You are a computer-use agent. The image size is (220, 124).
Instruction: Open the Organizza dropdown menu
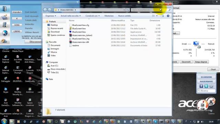point(51,16)
